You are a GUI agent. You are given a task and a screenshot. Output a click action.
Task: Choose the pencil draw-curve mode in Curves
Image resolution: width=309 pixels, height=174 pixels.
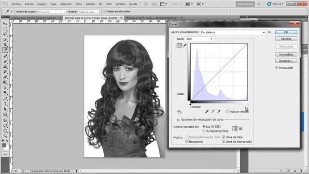(184, 45)
